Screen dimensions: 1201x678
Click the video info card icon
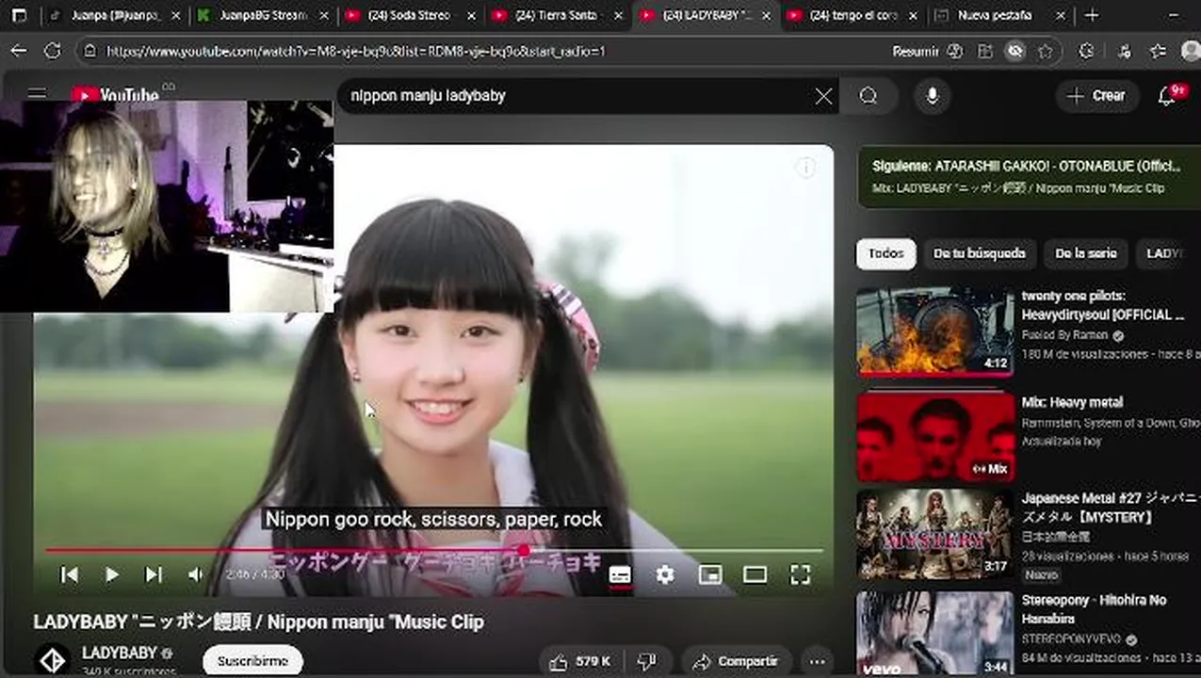point(805,168)
